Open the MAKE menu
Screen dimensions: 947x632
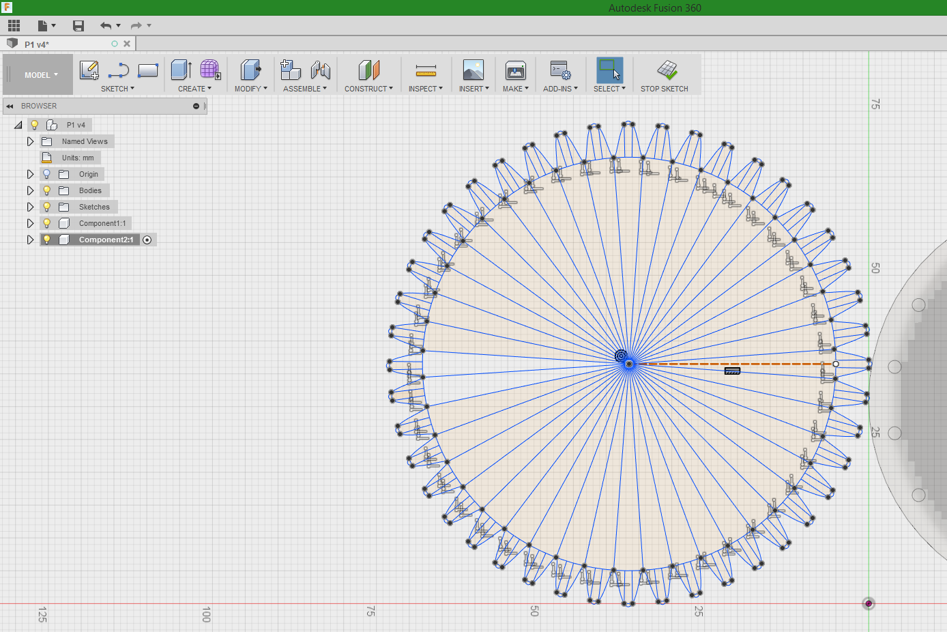(516, 89)
